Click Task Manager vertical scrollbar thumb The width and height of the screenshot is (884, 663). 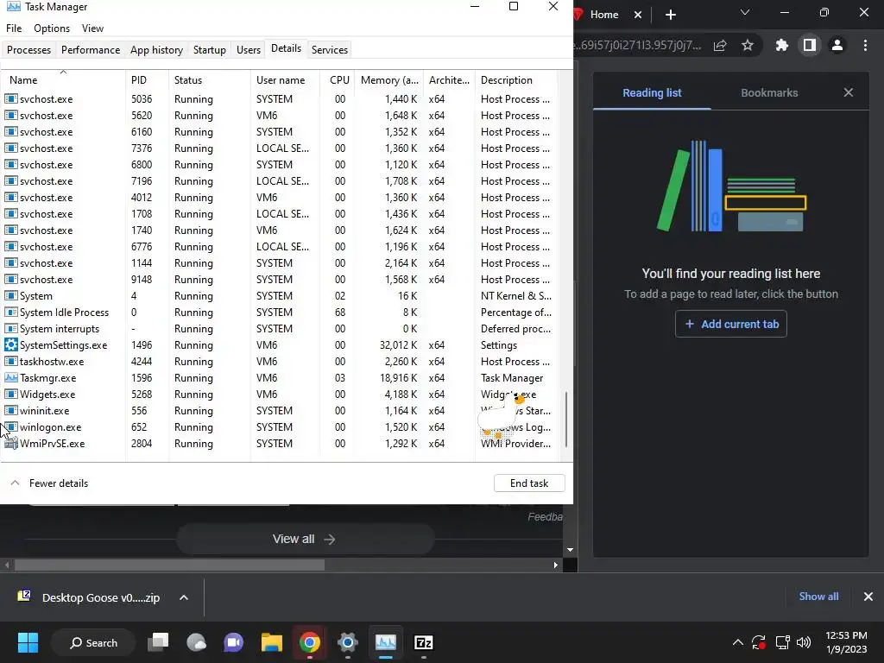[x=566, y=419]
